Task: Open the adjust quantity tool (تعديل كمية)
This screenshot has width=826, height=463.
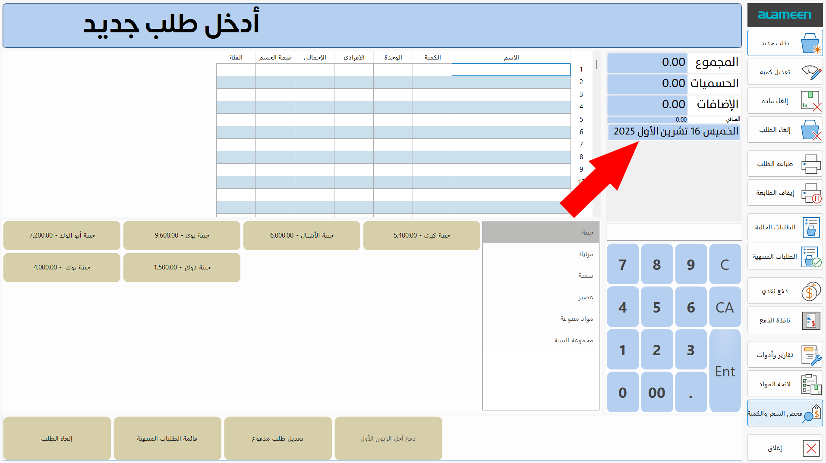Action: 785,72
